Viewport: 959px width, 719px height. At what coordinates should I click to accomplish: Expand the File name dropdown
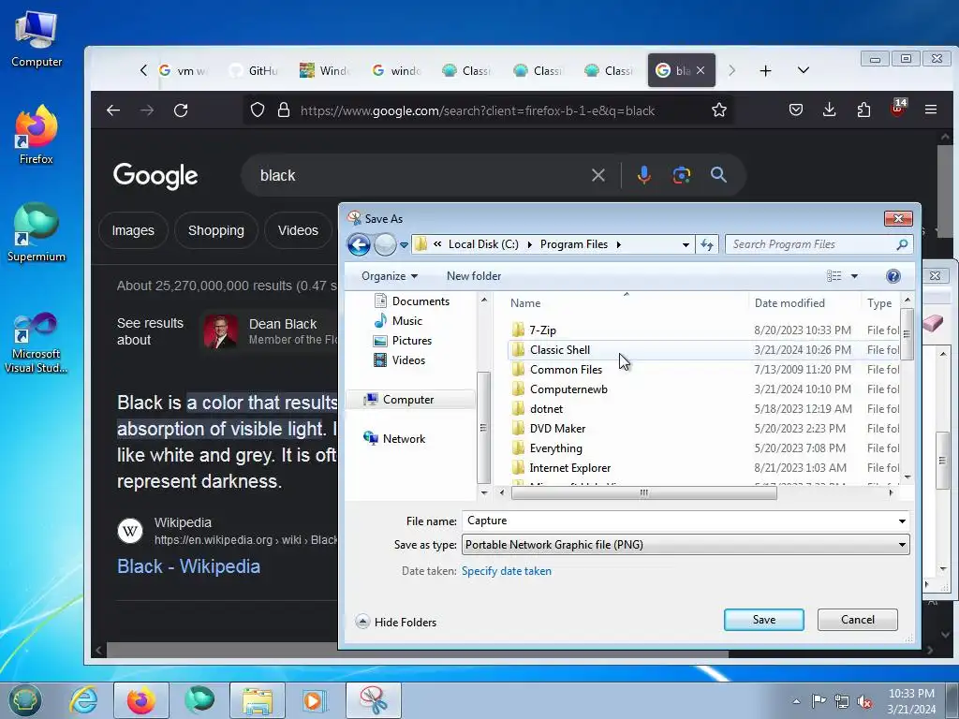click(902, 521)
